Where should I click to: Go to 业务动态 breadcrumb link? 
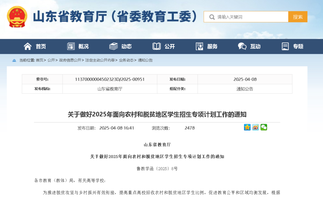coord(126,60)
